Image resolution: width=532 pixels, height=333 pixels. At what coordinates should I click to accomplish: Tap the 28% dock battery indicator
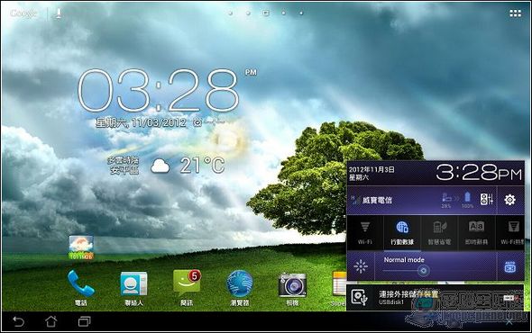coord(446,200)
